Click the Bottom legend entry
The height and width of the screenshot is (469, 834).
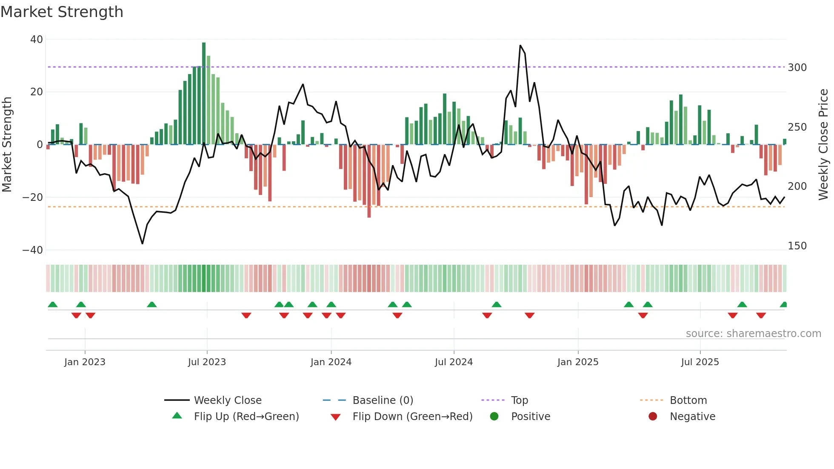tap(688, 400)
